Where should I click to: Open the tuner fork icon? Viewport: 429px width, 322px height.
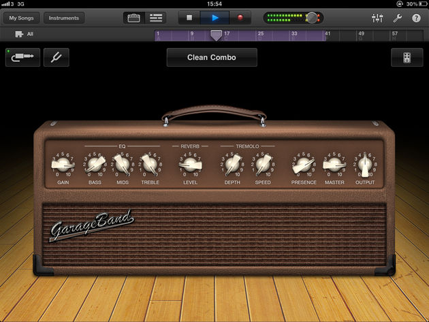(57, 57)
